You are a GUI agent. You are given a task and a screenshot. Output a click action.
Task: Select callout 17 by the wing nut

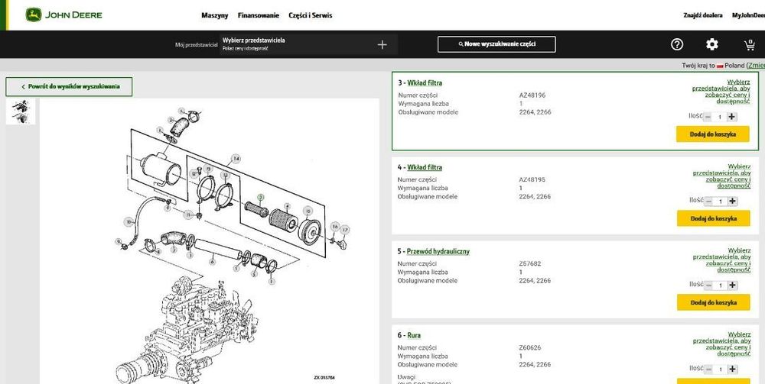pyautogui.click(x=346, y=229)
